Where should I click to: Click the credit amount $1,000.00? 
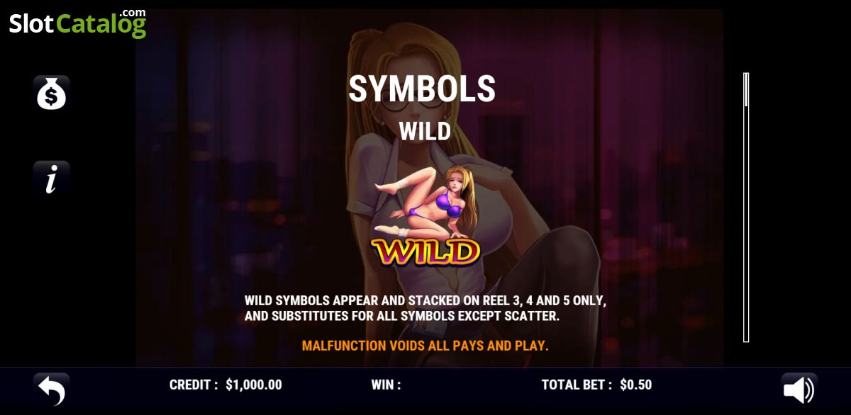(253, 385)
